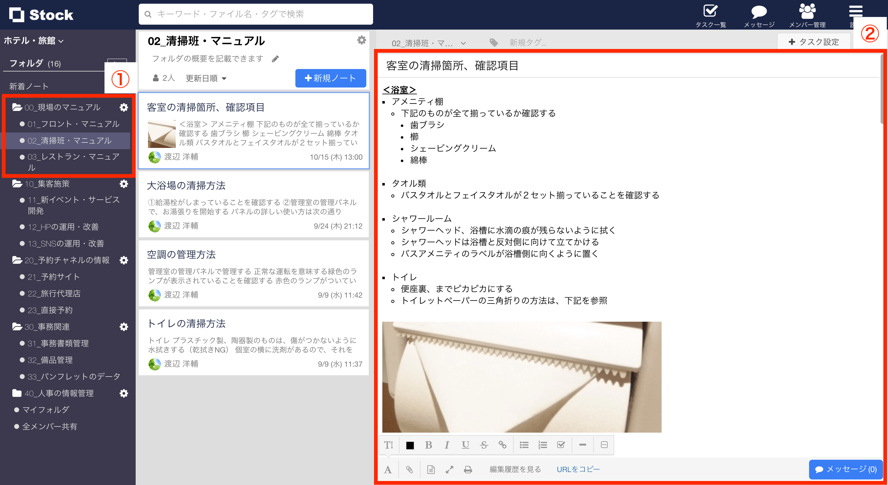Open the 02_清掃班・マ… folder path dropdown
The image size is (888, 485).
[x=429, y=43]
